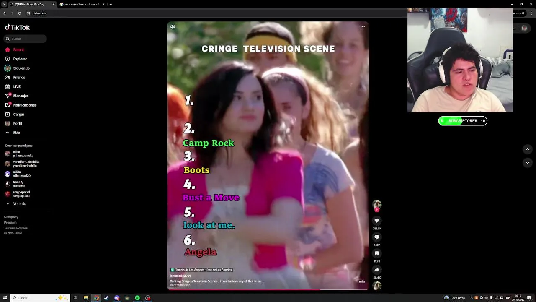Click Cargar to upload a video
Screen dimensions: 536x302
click(15, 114)
